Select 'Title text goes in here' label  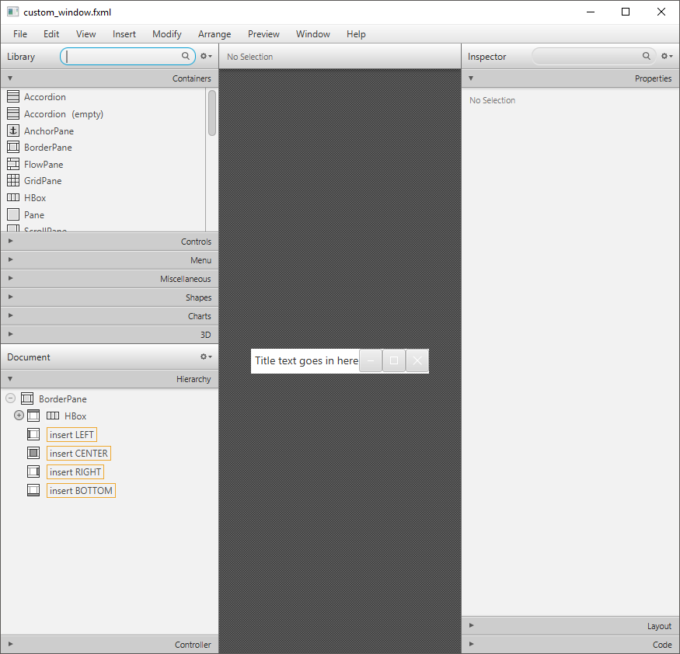pyautogui.click(x=307, y=360)
